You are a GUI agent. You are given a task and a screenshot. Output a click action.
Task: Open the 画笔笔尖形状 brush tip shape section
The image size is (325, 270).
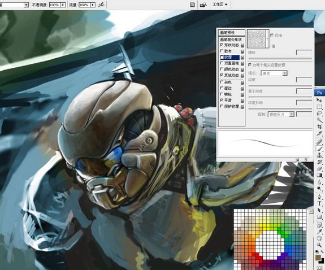232,40
